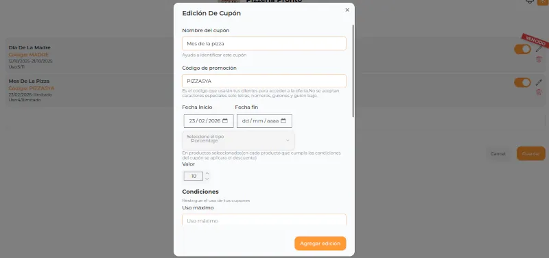Click the Uso máximo input field
Image resolution: width=549 pixels, height=258 pixels.
click(x=264, y=220)
